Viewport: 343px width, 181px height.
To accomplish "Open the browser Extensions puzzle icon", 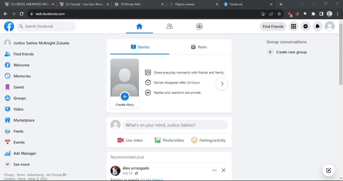I will click(313, 14).
